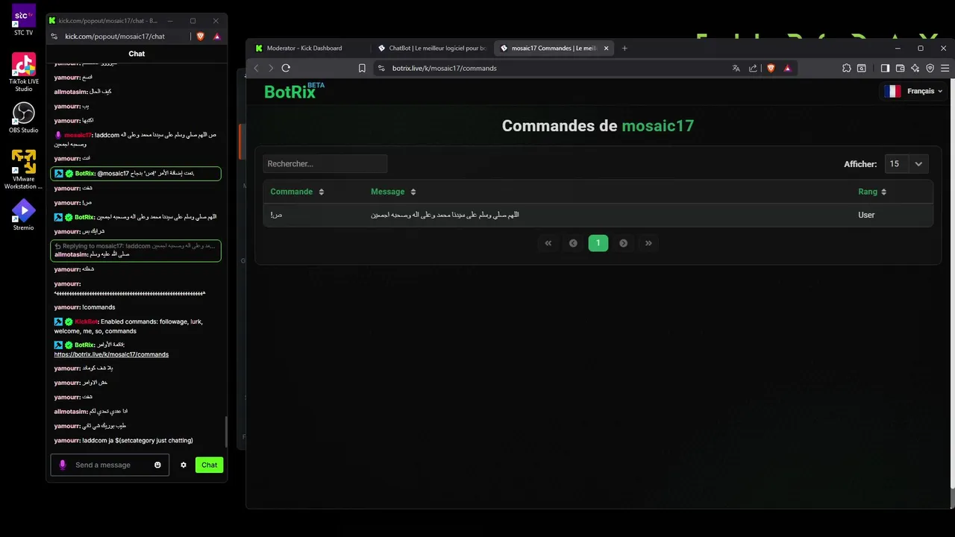
Task: Open a new browser tab
Action: click(625, 48)
